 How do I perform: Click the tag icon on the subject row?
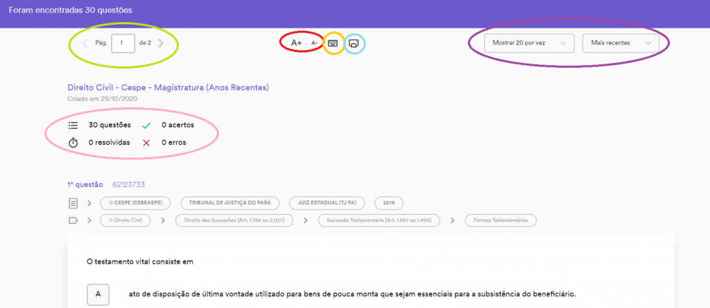(73, 221)
